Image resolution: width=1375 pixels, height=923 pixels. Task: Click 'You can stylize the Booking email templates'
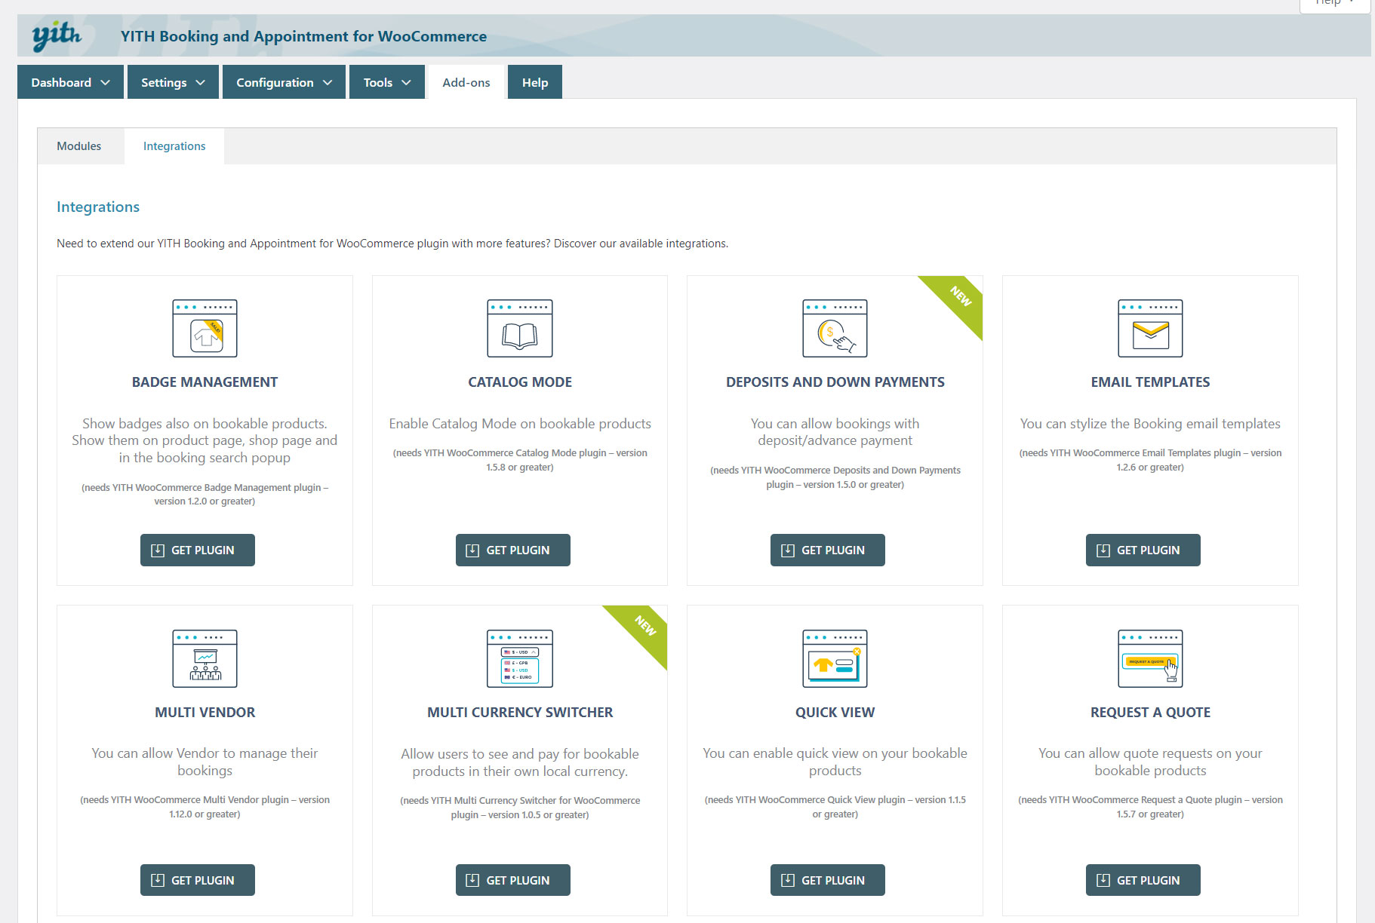[x=1150, y=424]
